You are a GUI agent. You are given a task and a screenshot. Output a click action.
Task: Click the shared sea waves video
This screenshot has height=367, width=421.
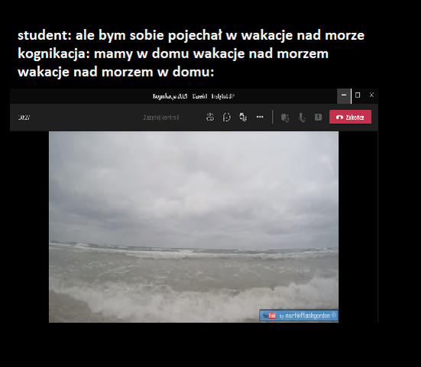[x=193, y=227]
